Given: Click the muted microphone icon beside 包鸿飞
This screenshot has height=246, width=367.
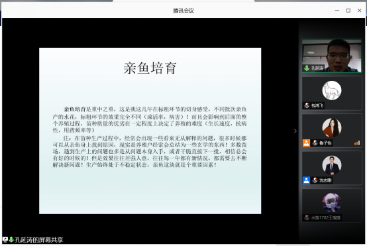Looking at the screenshot, I should coord(307,105).
